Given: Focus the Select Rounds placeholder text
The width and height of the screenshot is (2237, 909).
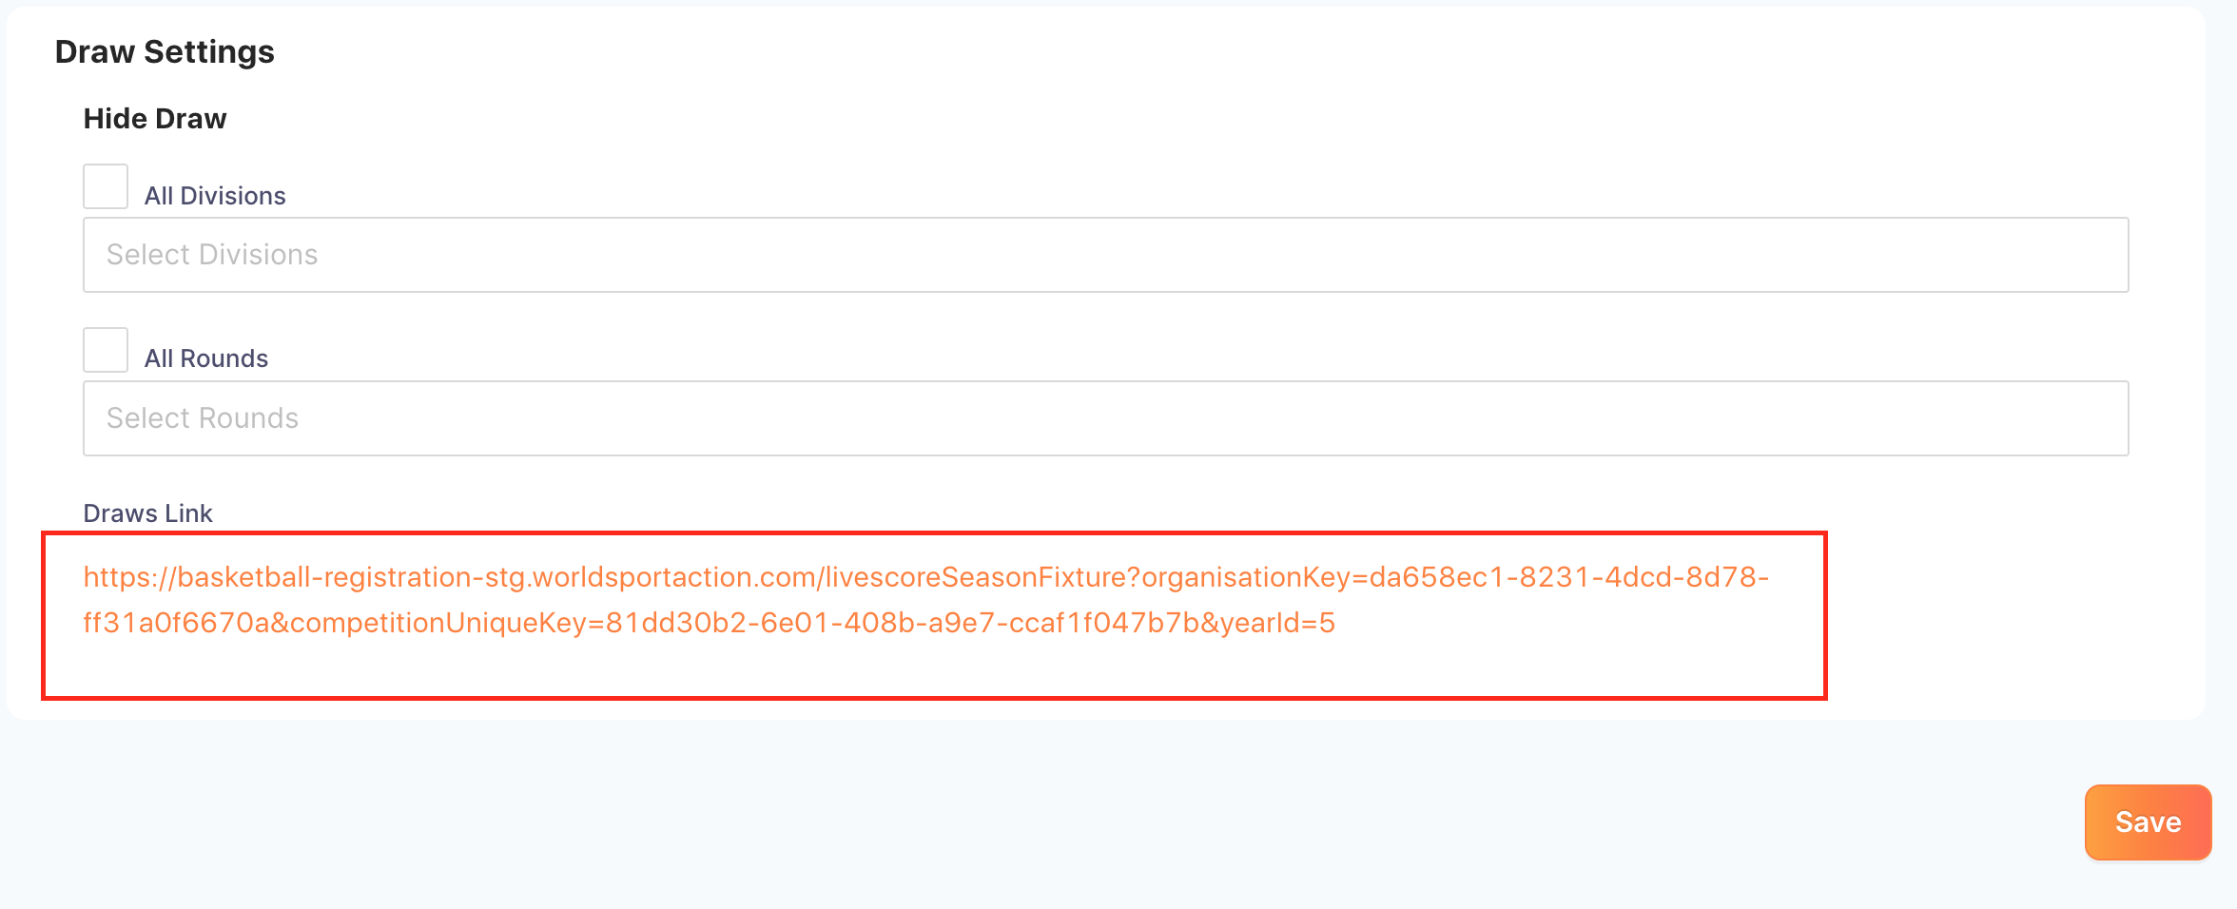Looking at the screenshot, I should coord(203,418).
